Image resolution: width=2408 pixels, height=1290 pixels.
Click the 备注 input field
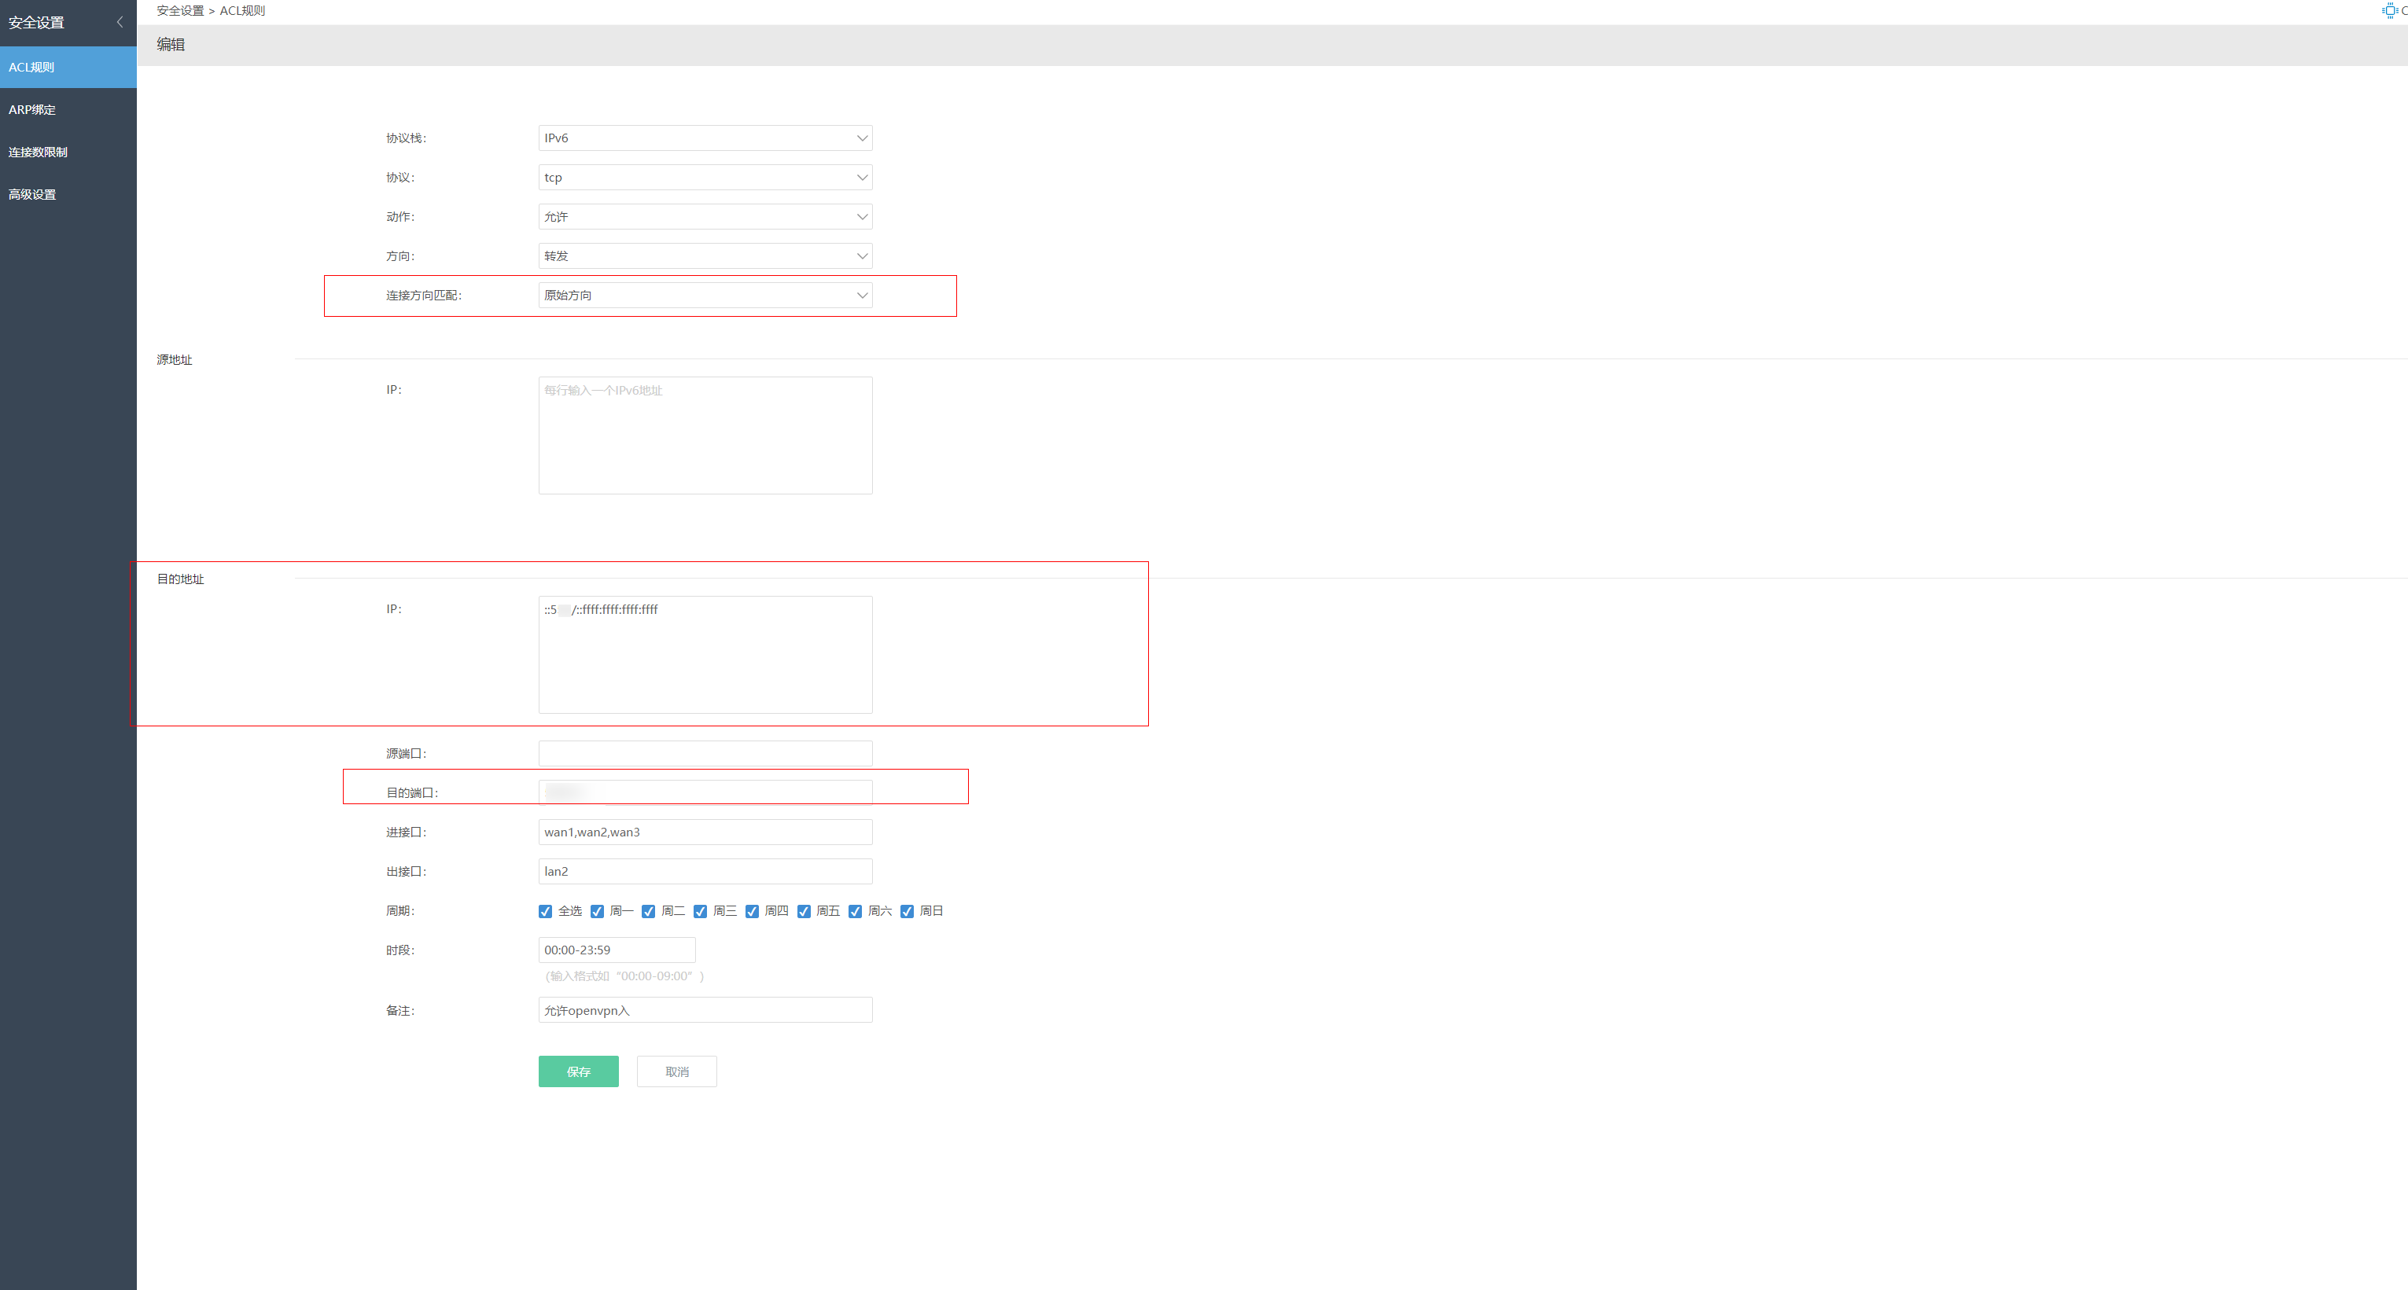[x=705, y=1011]
